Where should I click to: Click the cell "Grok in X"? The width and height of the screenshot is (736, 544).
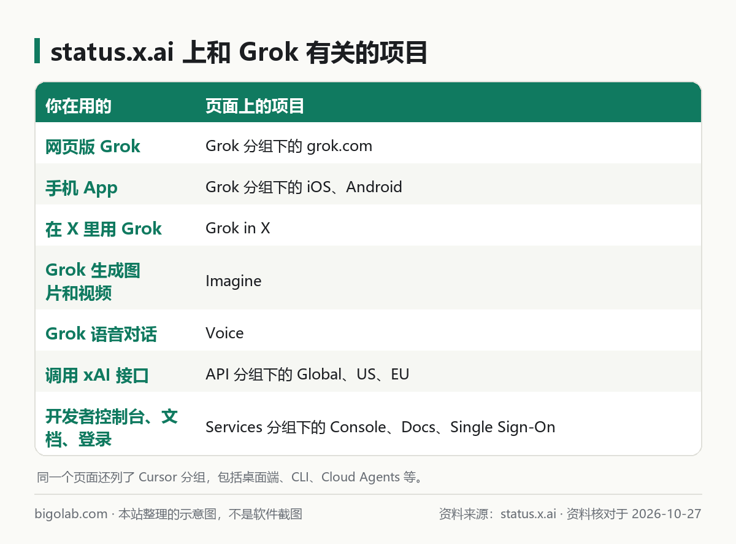[x=238, y=228]
